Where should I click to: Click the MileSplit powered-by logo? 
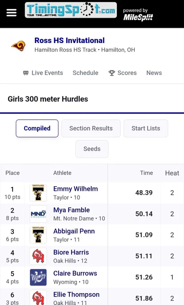pyautogui.click(x=138, y=14)
